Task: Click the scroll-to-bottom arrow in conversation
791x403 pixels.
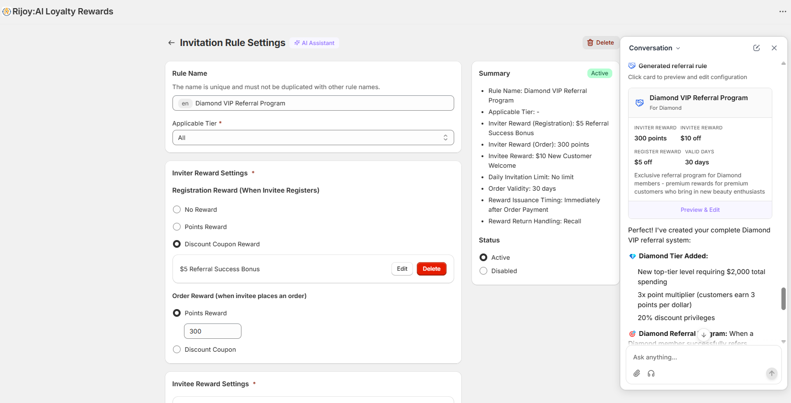Action: (x=703, y=334)
